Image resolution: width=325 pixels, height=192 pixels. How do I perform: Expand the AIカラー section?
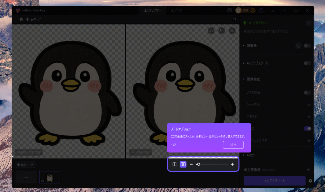pos(244,155)
